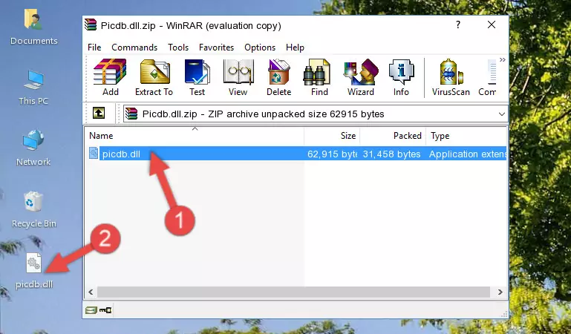
Task: Click the horizontal scrollbar thumb
Action: tap(293, 292)
